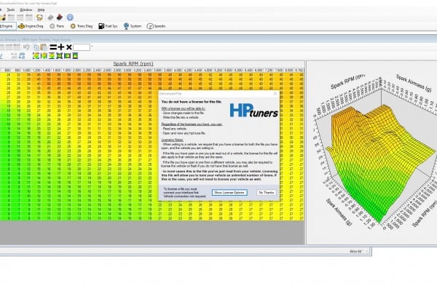Screen dimensions: 437x291
Task: Click the multiply sign scale-value icon
Action: tap(69, 47)
